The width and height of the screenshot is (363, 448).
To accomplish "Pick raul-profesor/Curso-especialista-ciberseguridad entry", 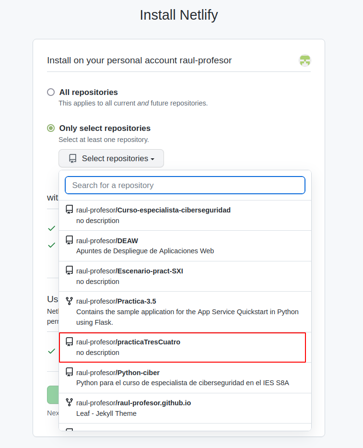I will pyautogui.click(x=182, y=215).
